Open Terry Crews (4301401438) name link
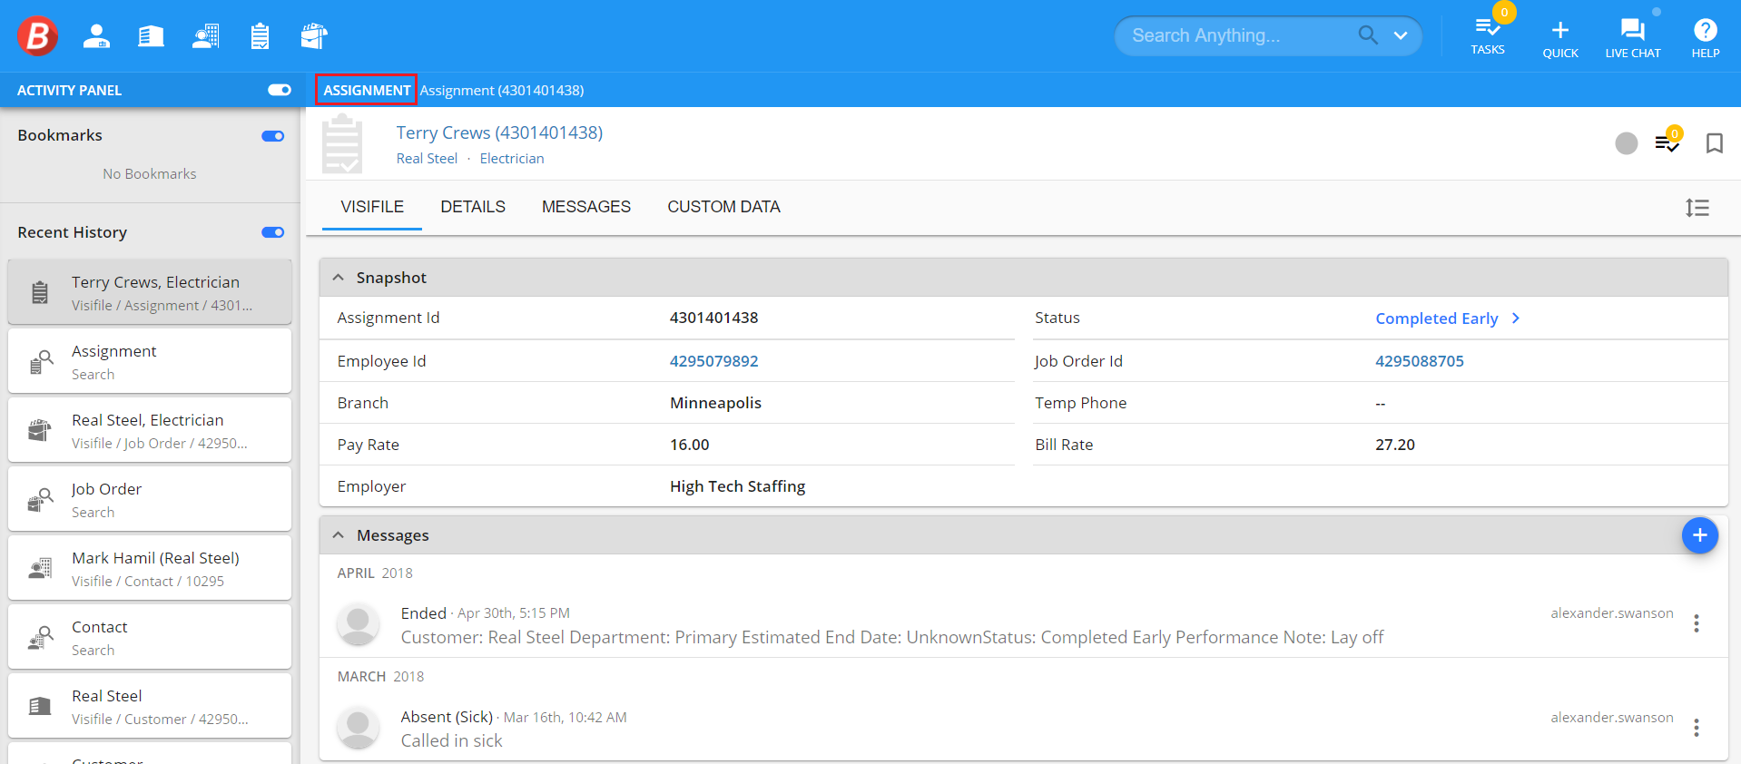The image size is (1741, 764). (499, 132)
